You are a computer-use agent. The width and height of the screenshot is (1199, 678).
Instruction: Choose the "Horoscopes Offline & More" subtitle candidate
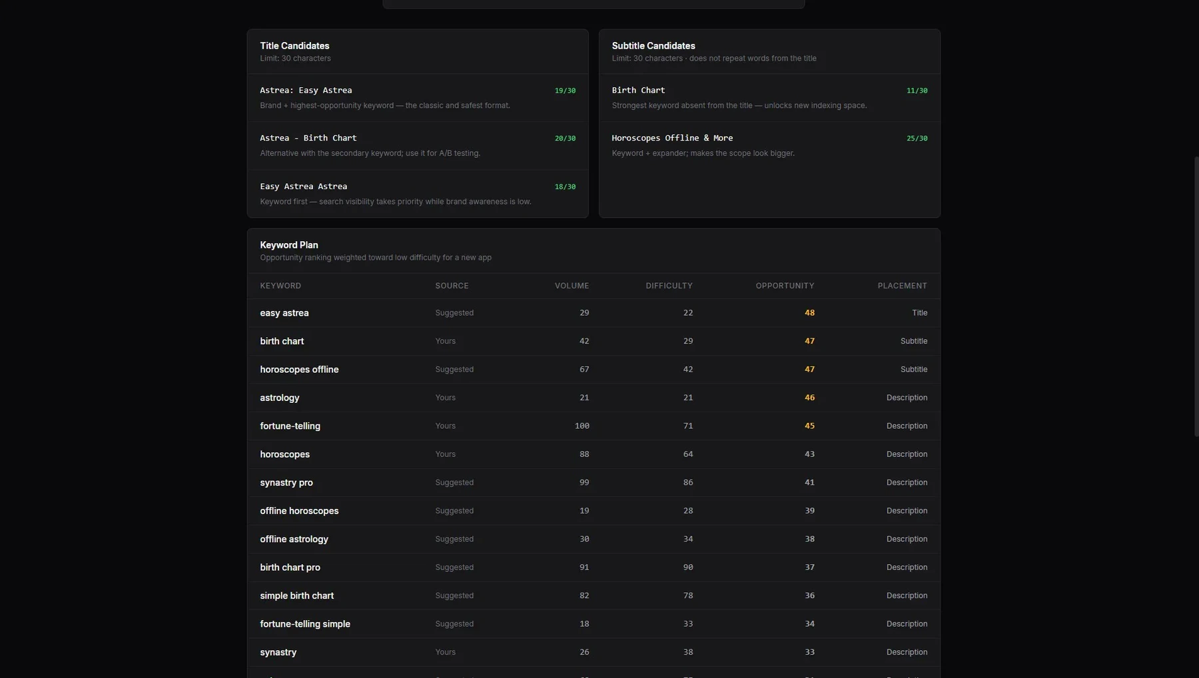(x=672, y=139)
